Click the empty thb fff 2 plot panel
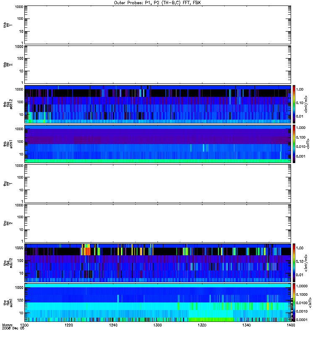315x337 pixels. tap(157, 64)
